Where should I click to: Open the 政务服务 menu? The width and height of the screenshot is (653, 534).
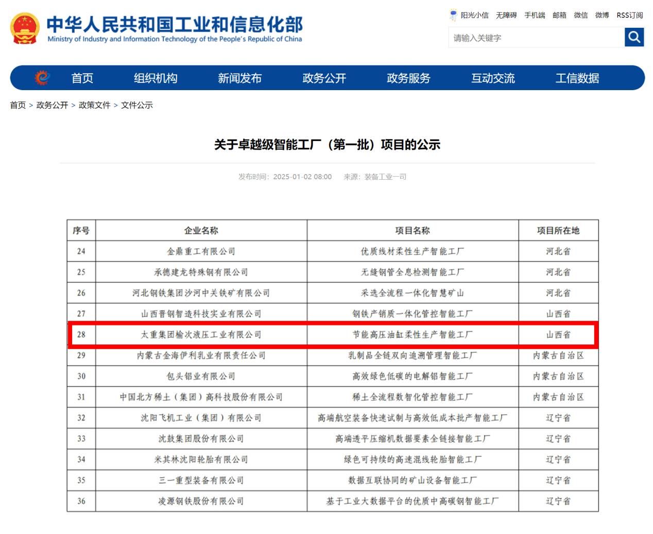pos(408,78)
